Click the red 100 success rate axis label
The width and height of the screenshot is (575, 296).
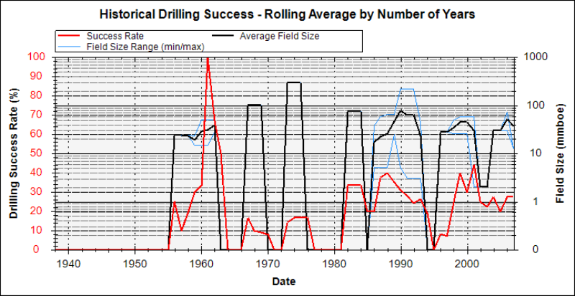click(x=36, y=57)
